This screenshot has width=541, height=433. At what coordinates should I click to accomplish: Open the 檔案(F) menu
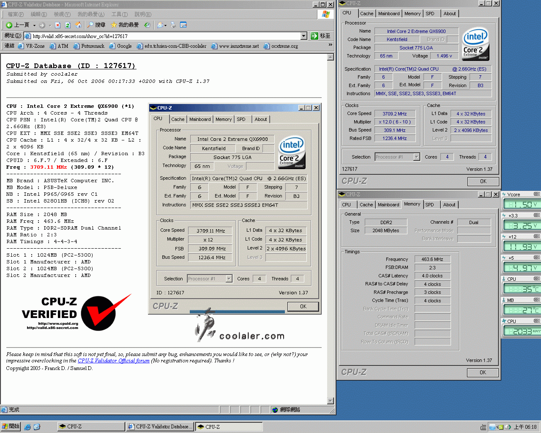coord(15,14)
